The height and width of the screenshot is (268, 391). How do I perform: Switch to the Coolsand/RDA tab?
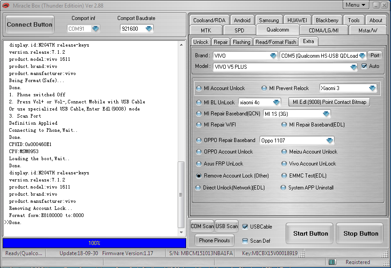pyautogui.click(x=209, y=20)
